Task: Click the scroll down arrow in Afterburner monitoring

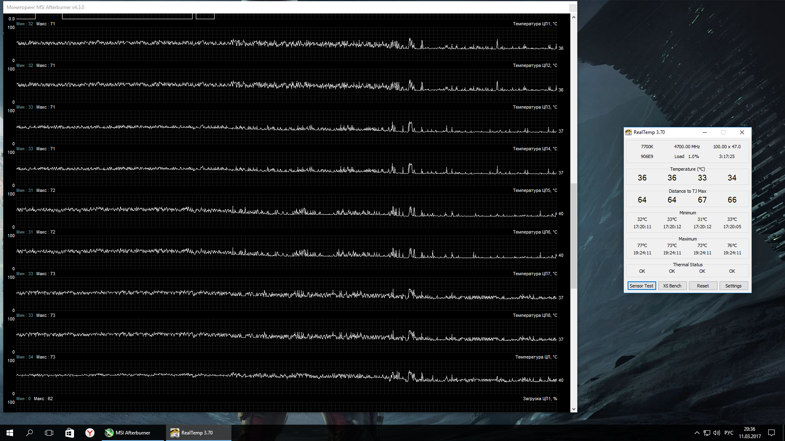Action: (574, 409)
